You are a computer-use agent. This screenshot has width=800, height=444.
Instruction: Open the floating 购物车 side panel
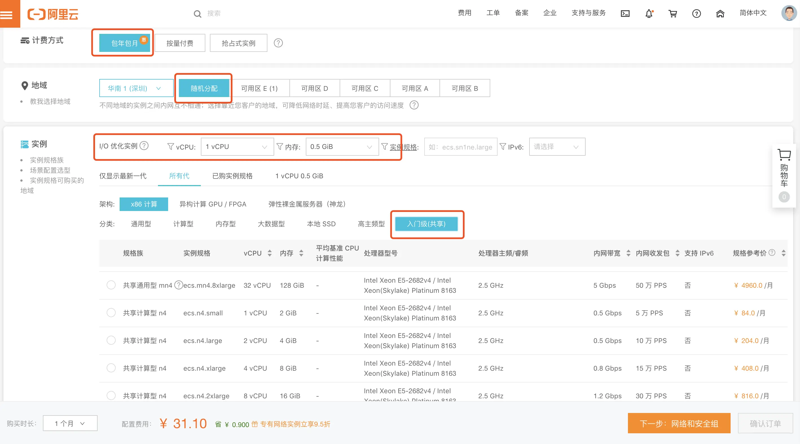(x=784, y=175)
